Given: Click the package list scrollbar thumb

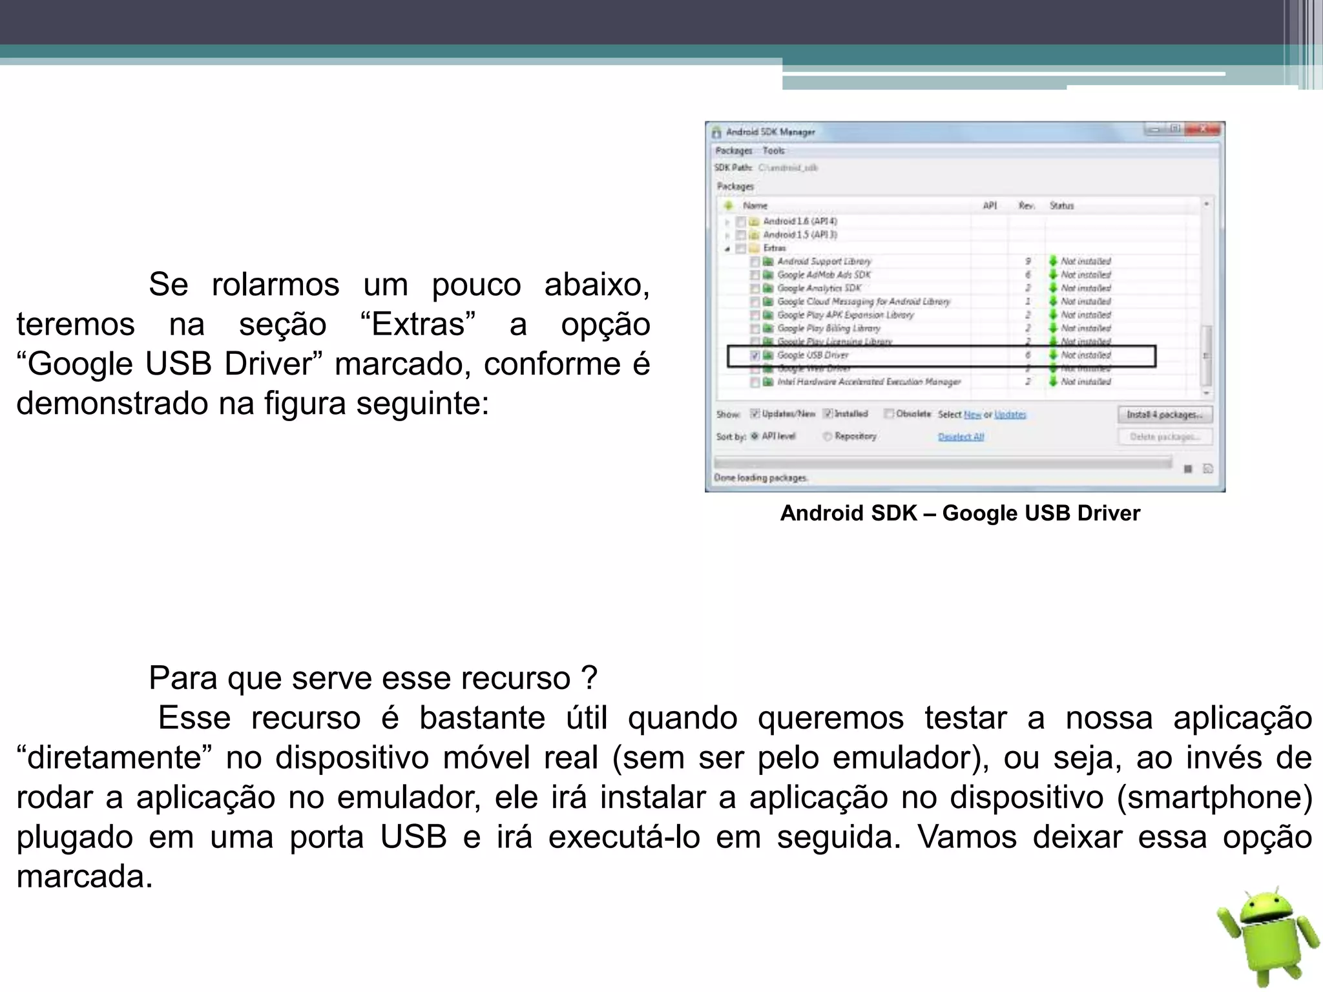Looking at the screenshot, I should click(x=1206, y=355).
